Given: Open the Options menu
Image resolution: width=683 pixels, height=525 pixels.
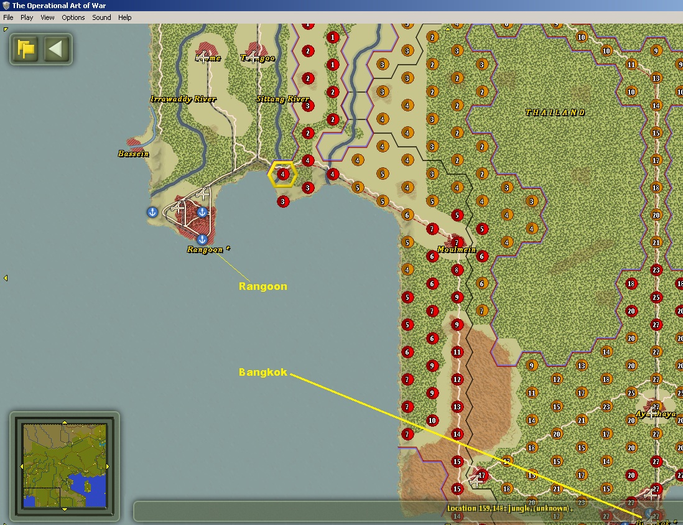Looking at the screenshot, I should [73, 17].
